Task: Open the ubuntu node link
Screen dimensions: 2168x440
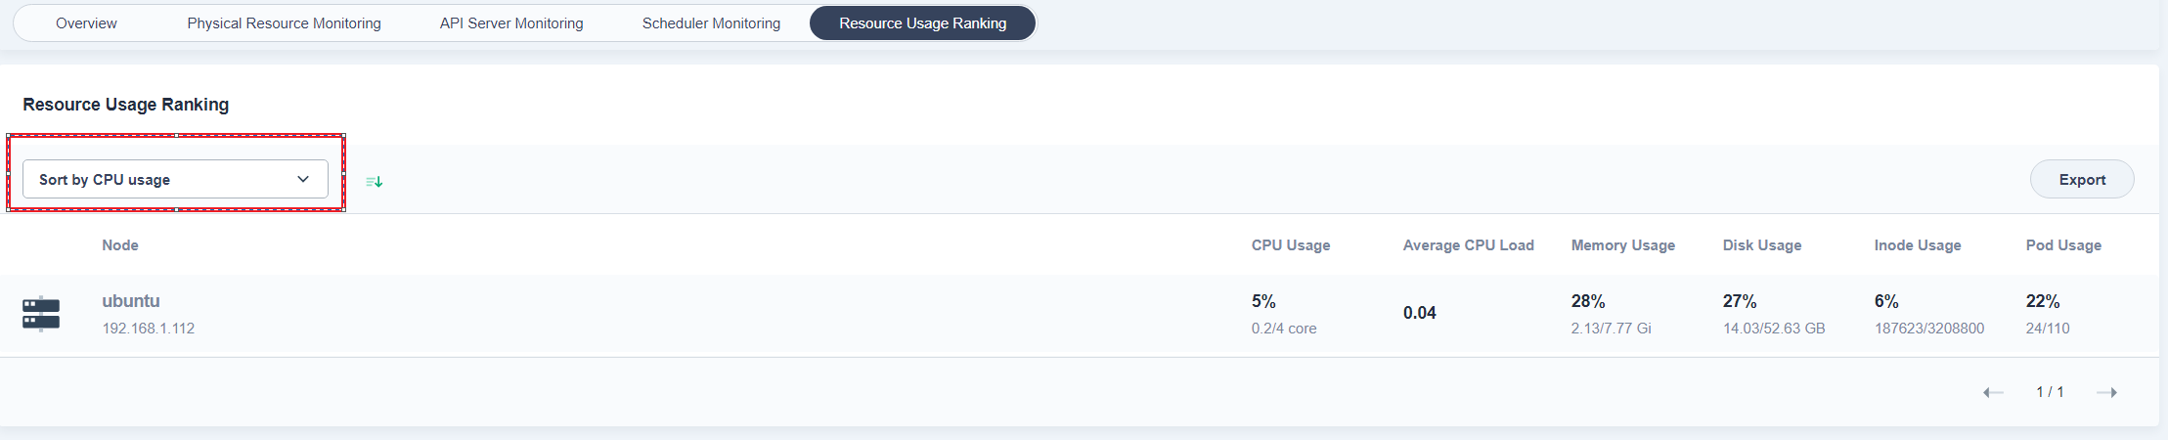Action: coord(131,301)
